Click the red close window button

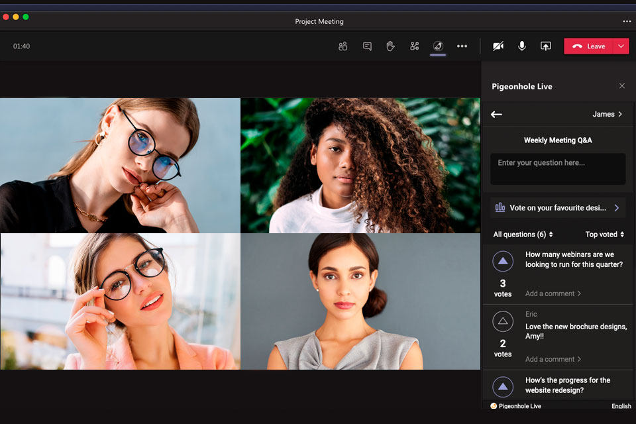point(6,17)
